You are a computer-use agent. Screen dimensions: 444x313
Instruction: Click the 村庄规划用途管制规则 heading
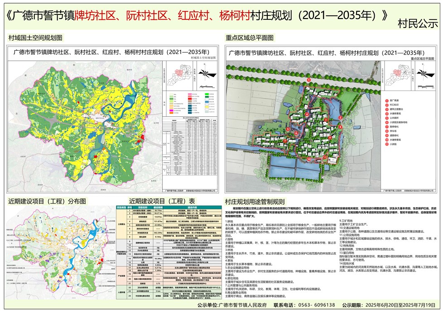(x=255, y=201)
